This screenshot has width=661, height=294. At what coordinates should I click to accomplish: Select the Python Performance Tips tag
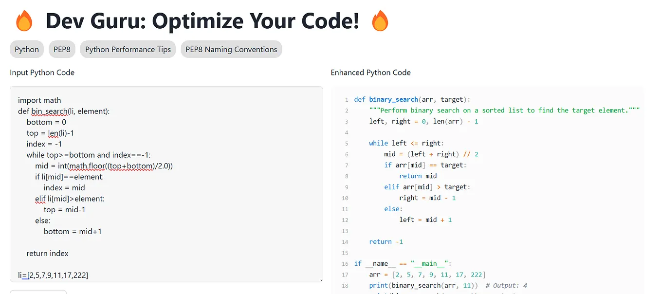click(128, 49)
